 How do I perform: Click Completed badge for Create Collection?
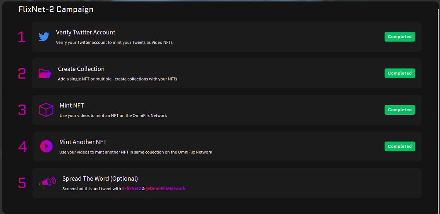click(x=400, y=73)
